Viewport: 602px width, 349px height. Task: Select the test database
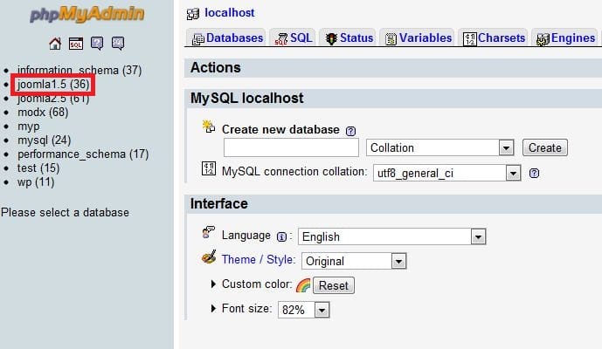pos(38,168)
